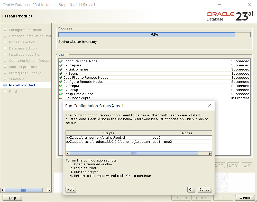
Task: Open Help in the Run Configuration Scripts dialog
Action: tap(71, 190)
